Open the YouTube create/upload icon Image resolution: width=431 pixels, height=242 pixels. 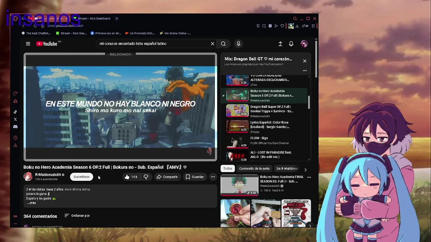[280, 44]
